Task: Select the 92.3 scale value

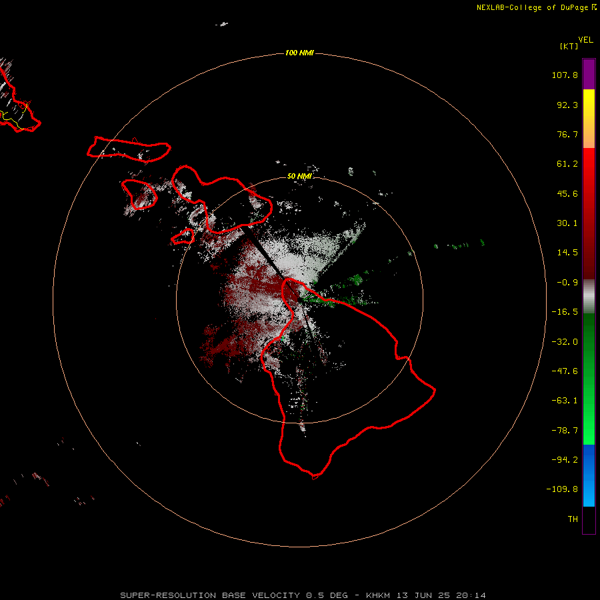Action: tap(567, 105)
